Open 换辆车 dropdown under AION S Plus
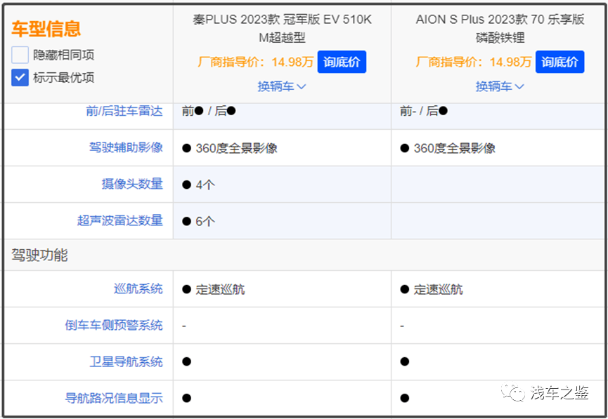Screen dimensions: 608x419 click(500, 86)
